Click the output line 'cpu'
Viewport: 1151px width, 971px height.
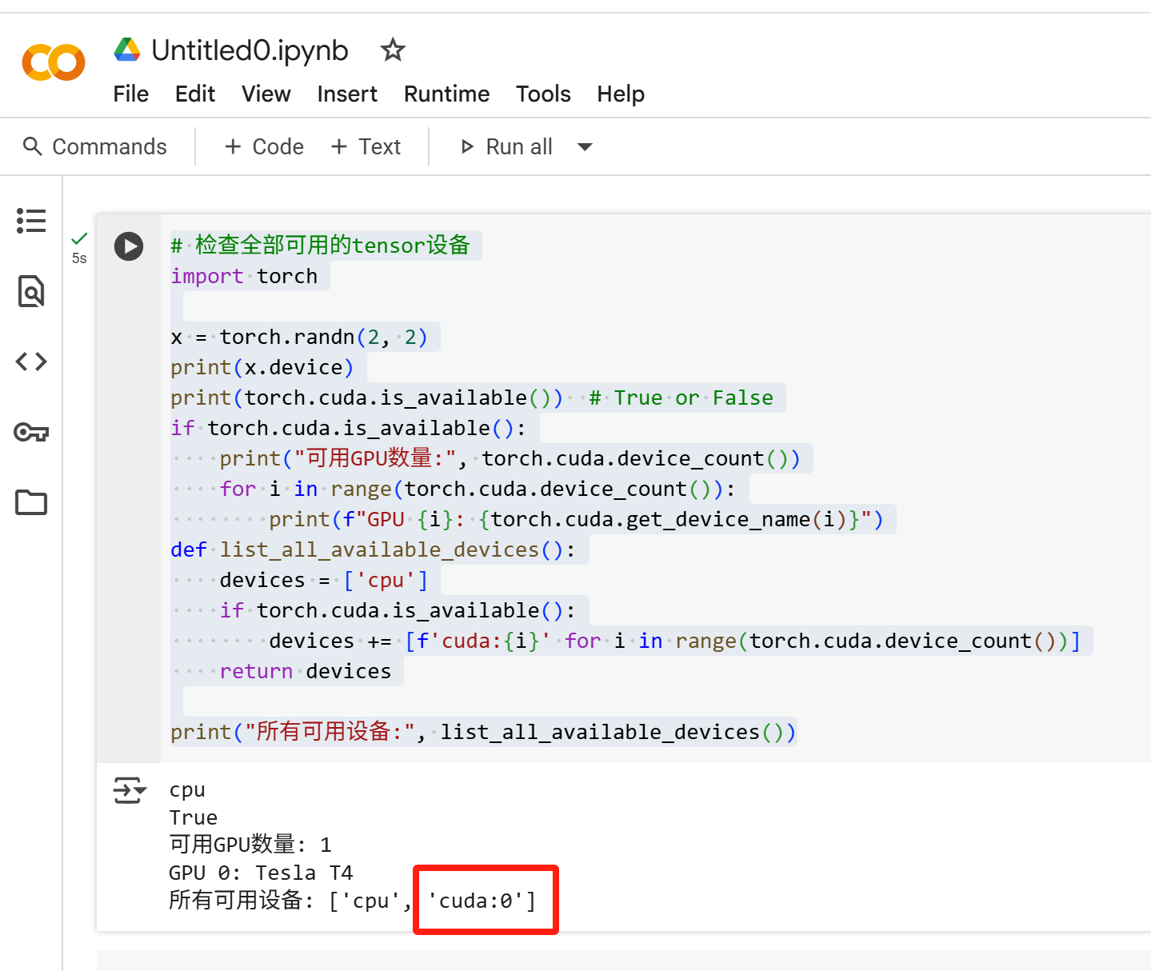tap(187, 790)
